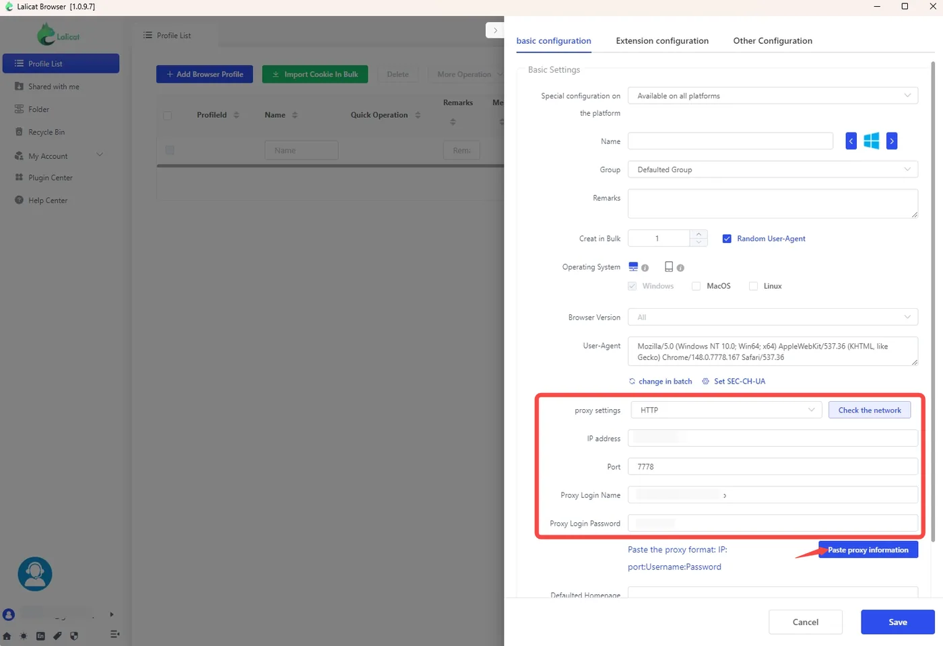Viewport: 943px width, 646px height.
Task: Choose the desktop operating system icon
Action: (x=633, y=266)
